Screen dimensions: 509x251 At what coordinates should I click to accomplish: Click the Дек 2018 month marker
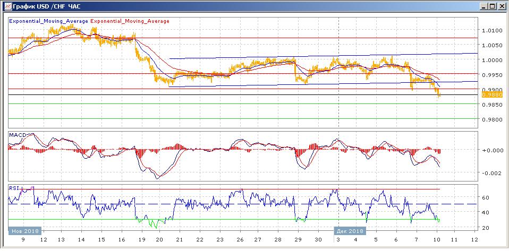tap(350, 231)
